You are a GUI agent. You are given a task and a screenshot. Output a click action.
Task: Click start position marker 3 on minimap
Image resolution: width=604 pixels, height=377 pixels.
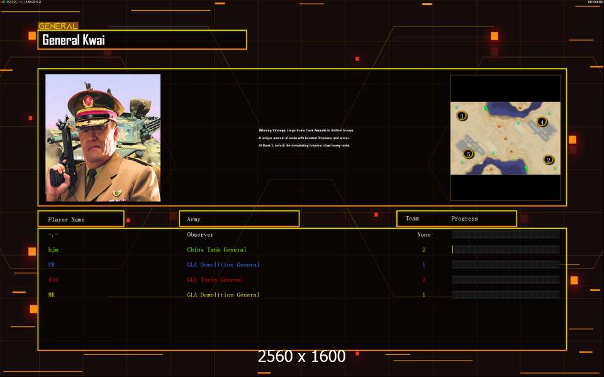462,116
